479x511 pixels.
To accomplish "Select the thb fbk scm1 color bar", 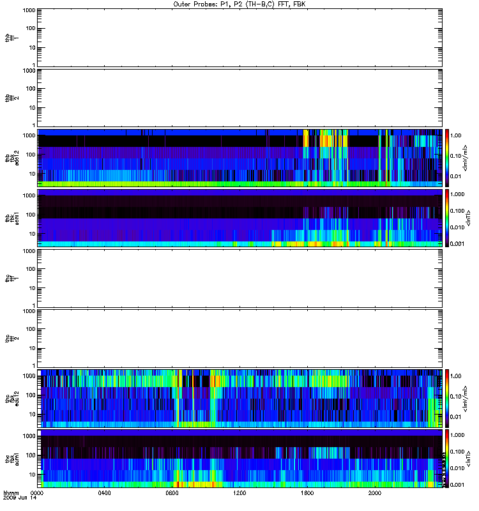I will click(447, 218).
